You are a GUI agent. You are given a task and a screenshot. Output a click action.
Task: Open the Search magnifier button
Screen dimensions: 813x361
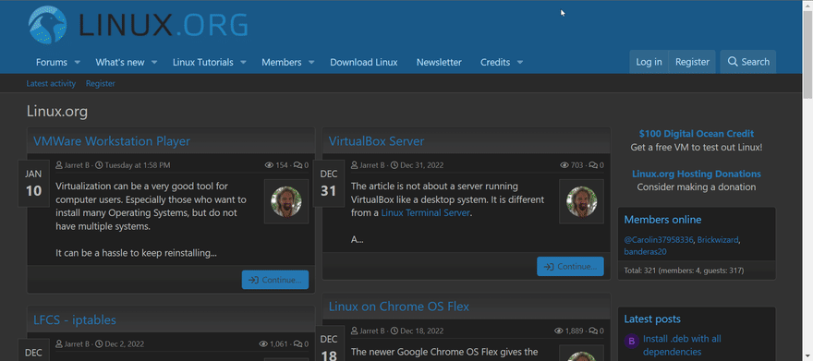[x=747, y=62]
